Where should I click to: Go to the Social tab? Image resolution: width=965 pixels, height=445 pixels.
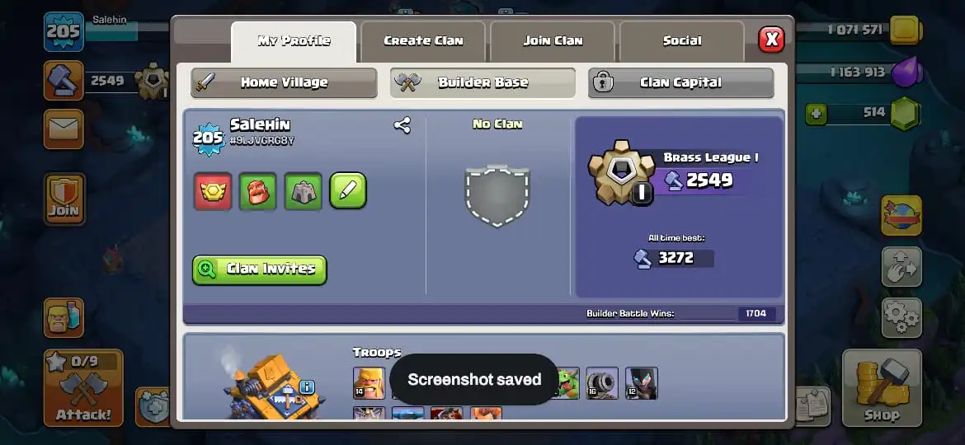point(682,41)
